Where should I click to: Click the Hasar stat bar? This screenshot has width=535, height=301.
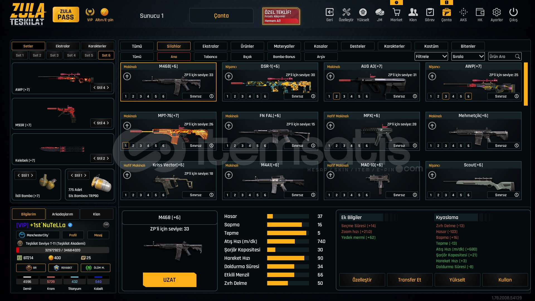[288, 216]
